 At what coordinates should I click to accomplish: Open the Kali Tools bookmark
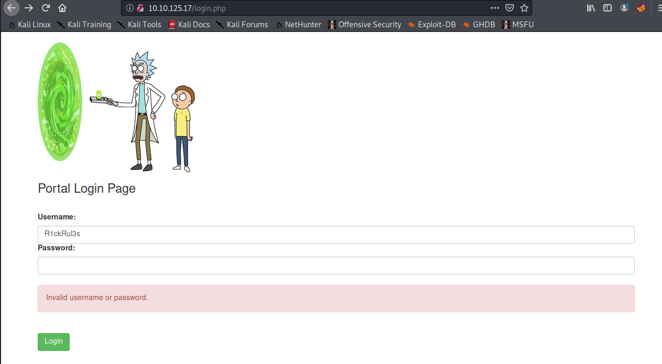[x=139, y=25]
